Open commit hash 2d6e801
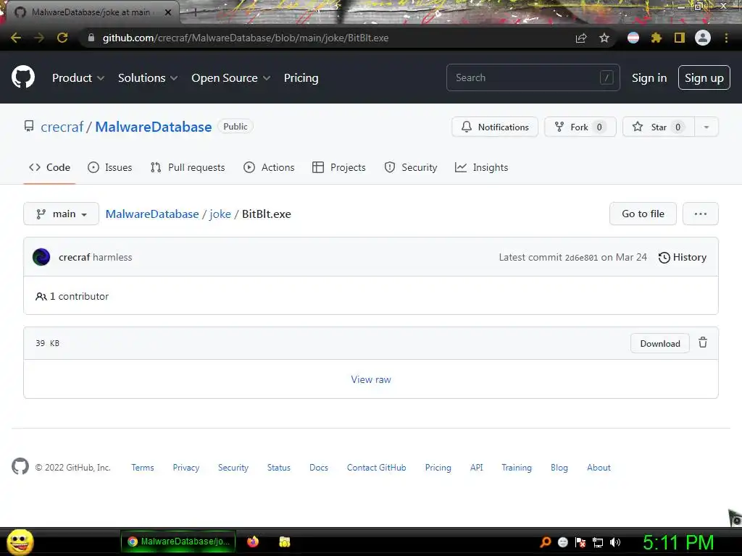This screenshot has height=556, width=742. pyautogui.click(x=581, y=258)
